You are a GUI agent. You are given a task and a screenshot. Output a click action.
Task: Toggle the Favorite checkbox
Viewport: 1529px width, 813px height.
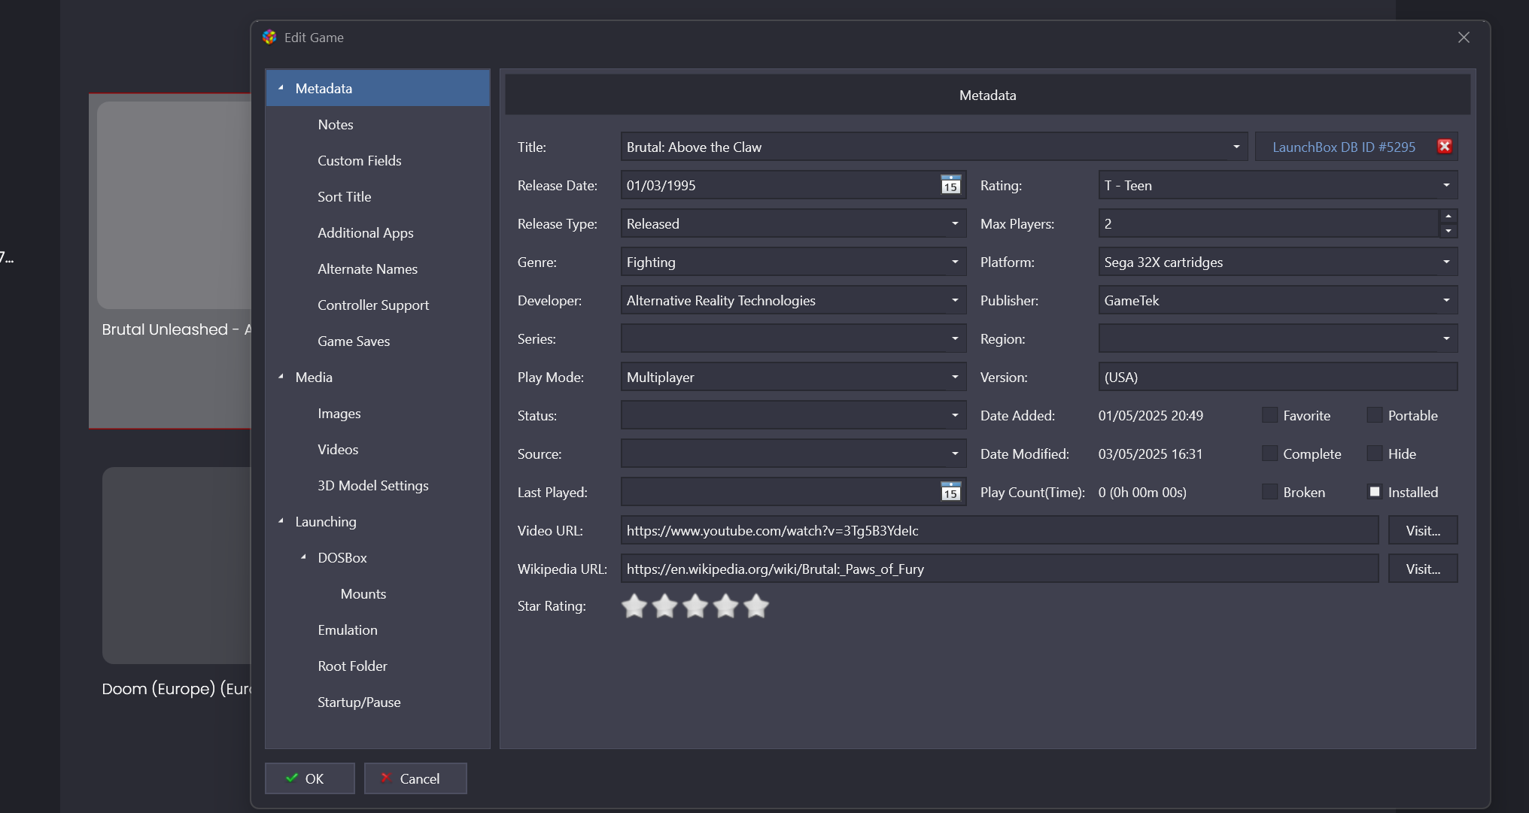(1270, 415)
